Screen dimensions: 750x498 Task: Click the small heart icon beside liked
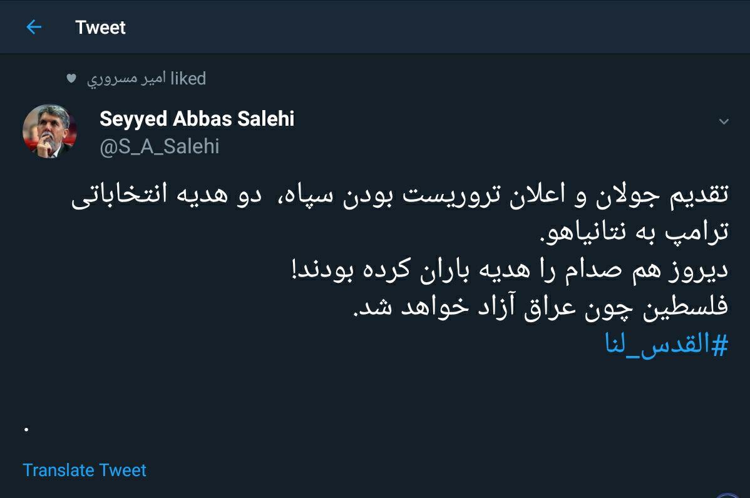[x=71, y=79]
